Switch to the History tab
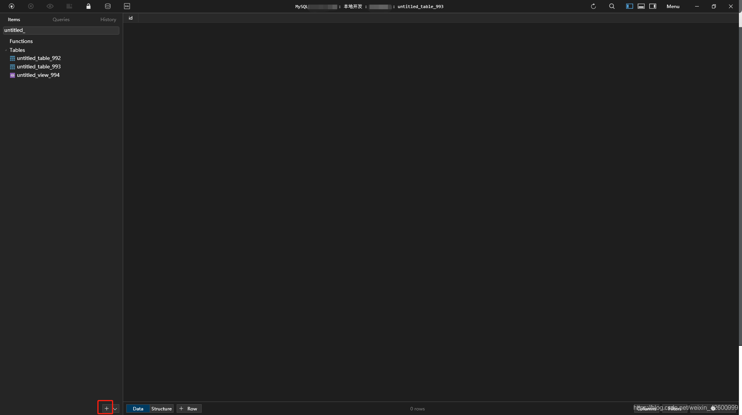The width and height of the screenshot is (742, 415). pos(108,20)
